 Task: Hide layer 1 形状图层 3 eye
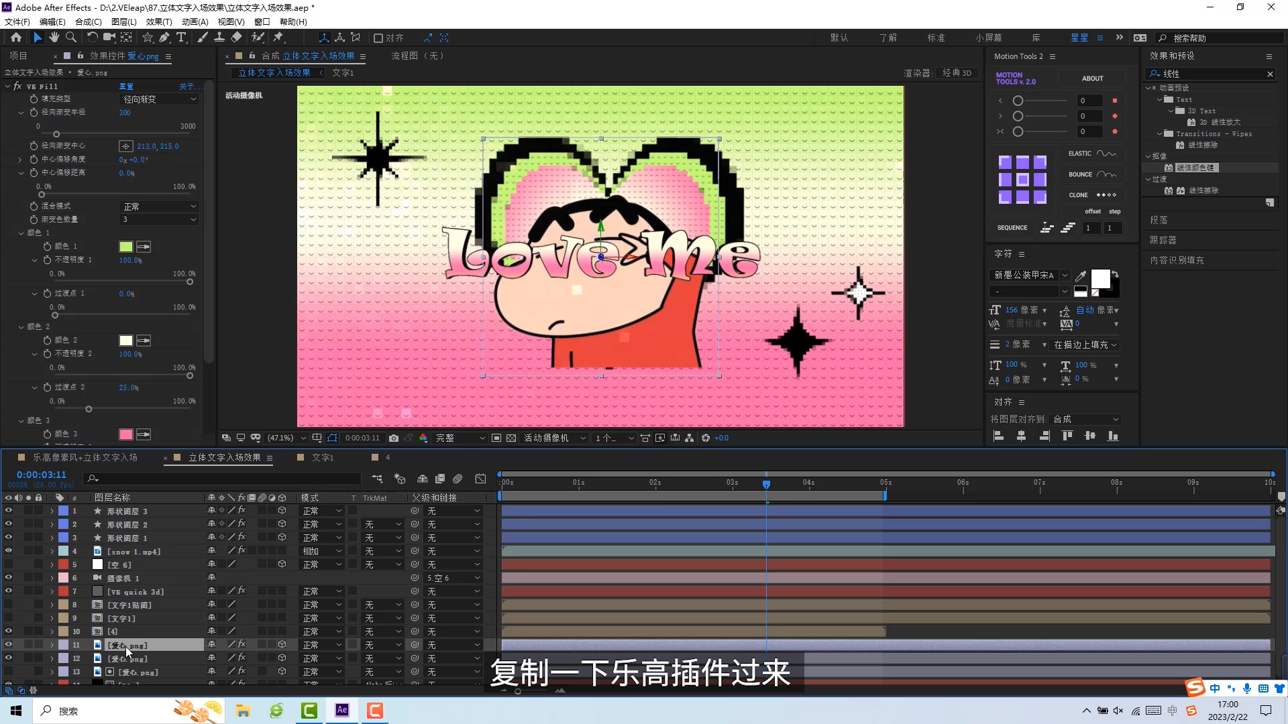click(9, 511)
